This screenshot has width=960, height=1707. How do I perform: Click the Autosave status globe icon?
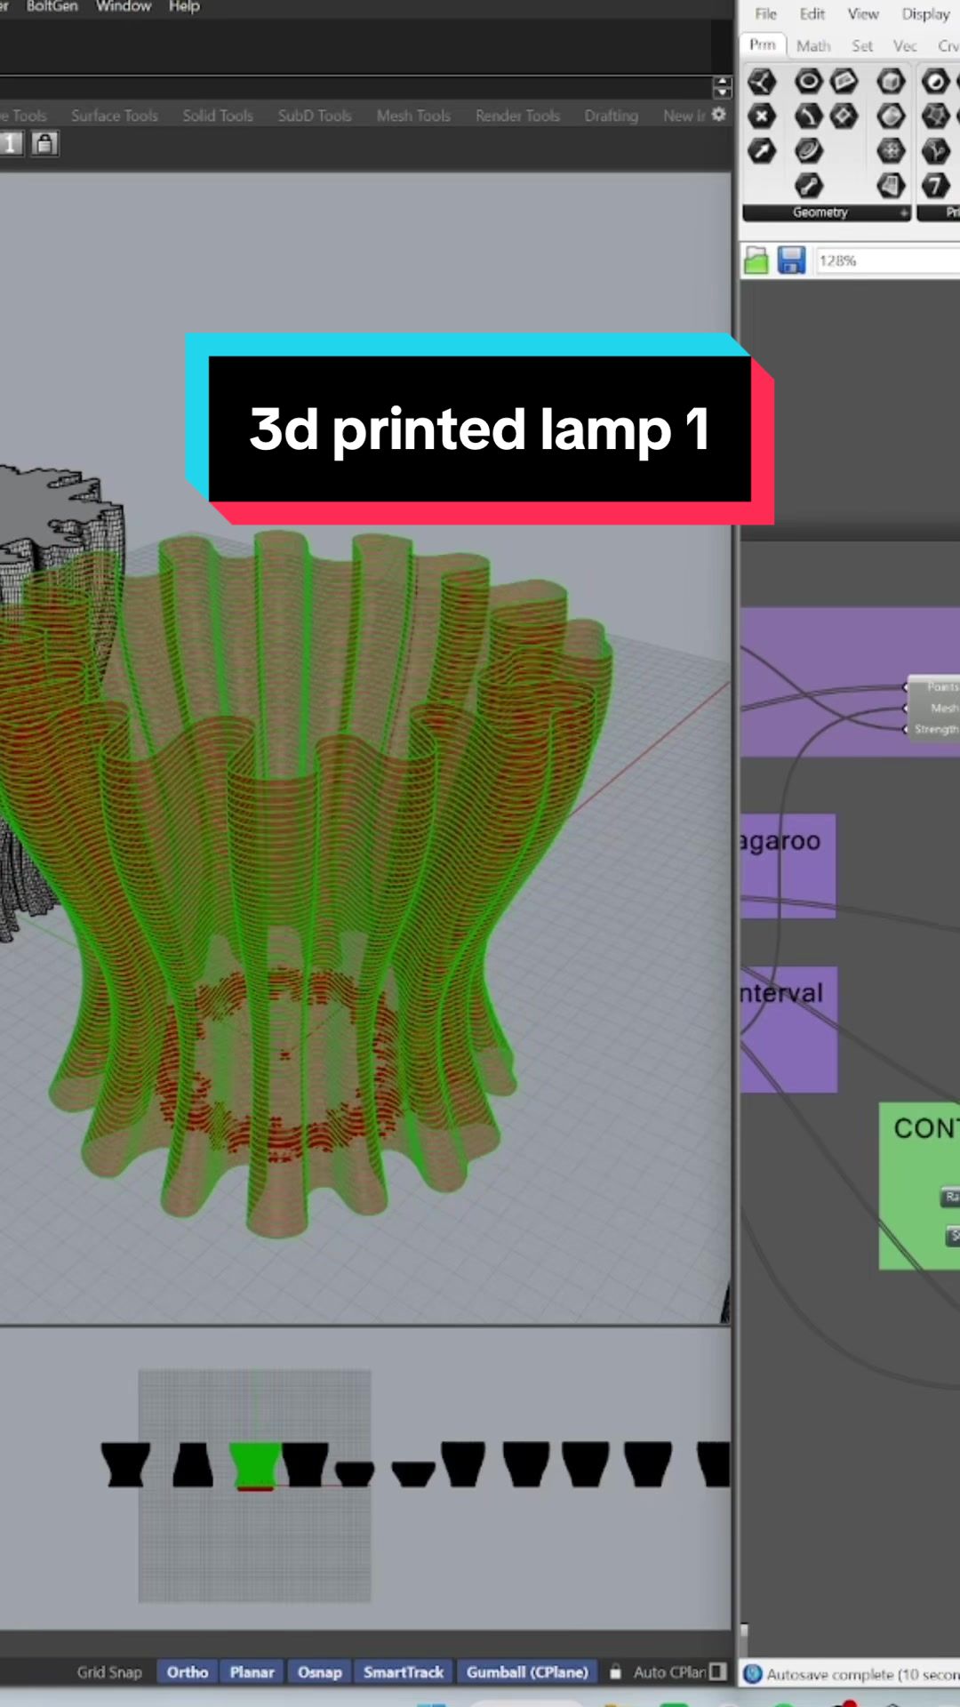pos(753,1674)
